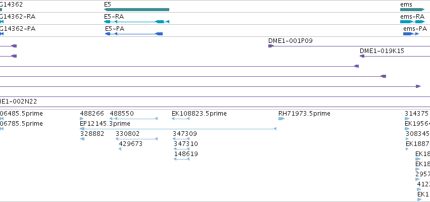
Task: Select the EK108823.5prime EST feature
Action: (180, 119)
